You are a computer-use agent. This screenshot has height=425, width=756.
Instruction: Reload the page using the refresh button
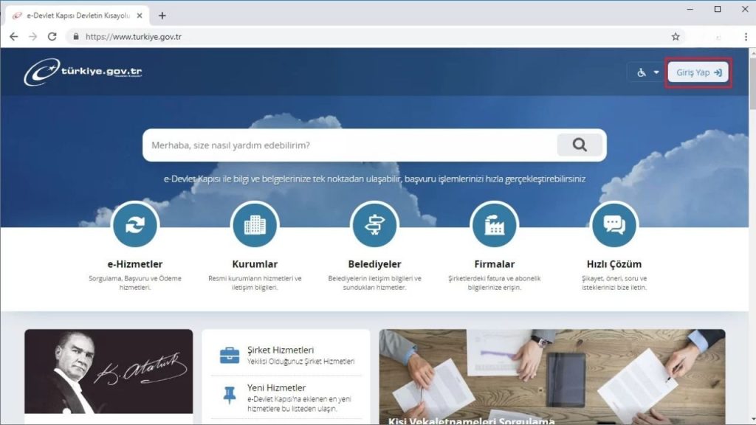52,36
